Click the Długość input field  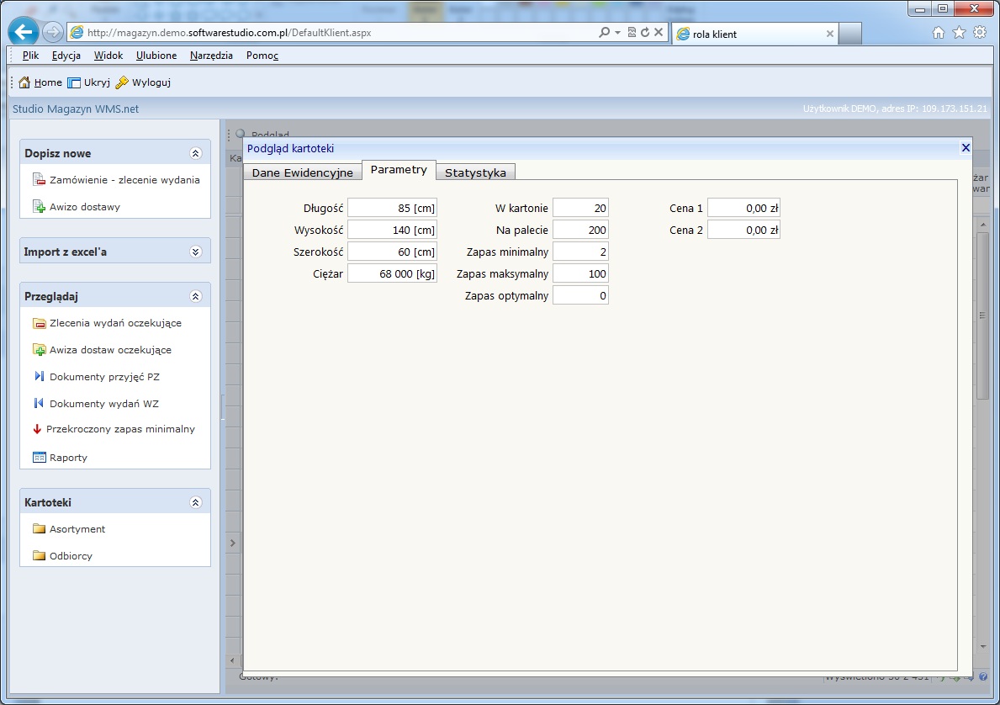pyautogui.click(x=392, y=208)
